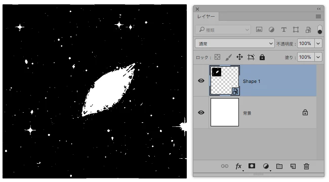This screenshot has height=182, width=329.
Task: Select the Shape 1 layer name
Action: (x=252, y=81)
